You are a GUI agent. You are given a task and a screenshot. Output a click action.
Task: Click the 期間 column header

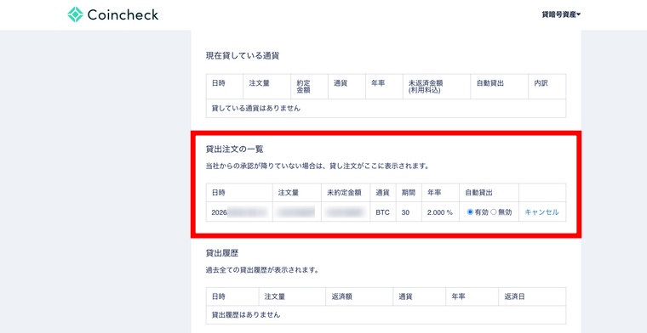coord(409,193)
